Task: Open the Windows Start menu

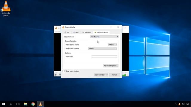Action: tap(4, 104)
